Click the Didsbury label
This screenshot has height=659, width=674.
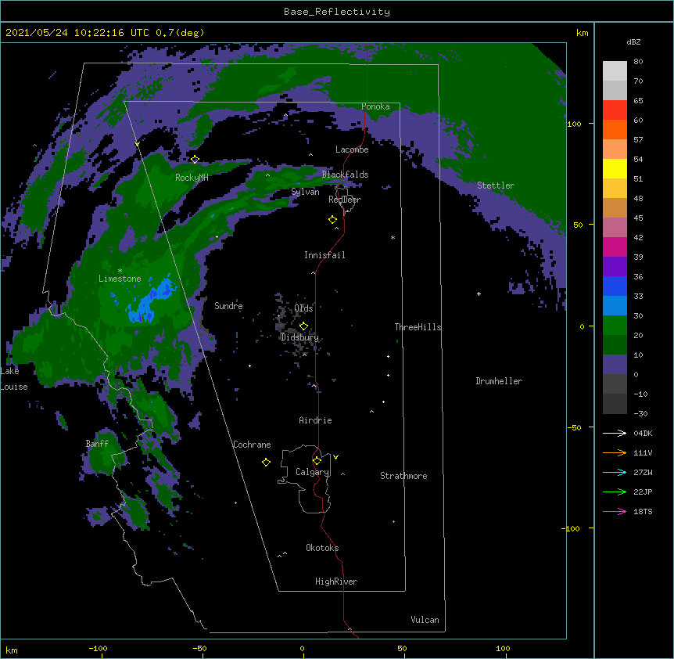pyautogui.click(x=299, y=337)
